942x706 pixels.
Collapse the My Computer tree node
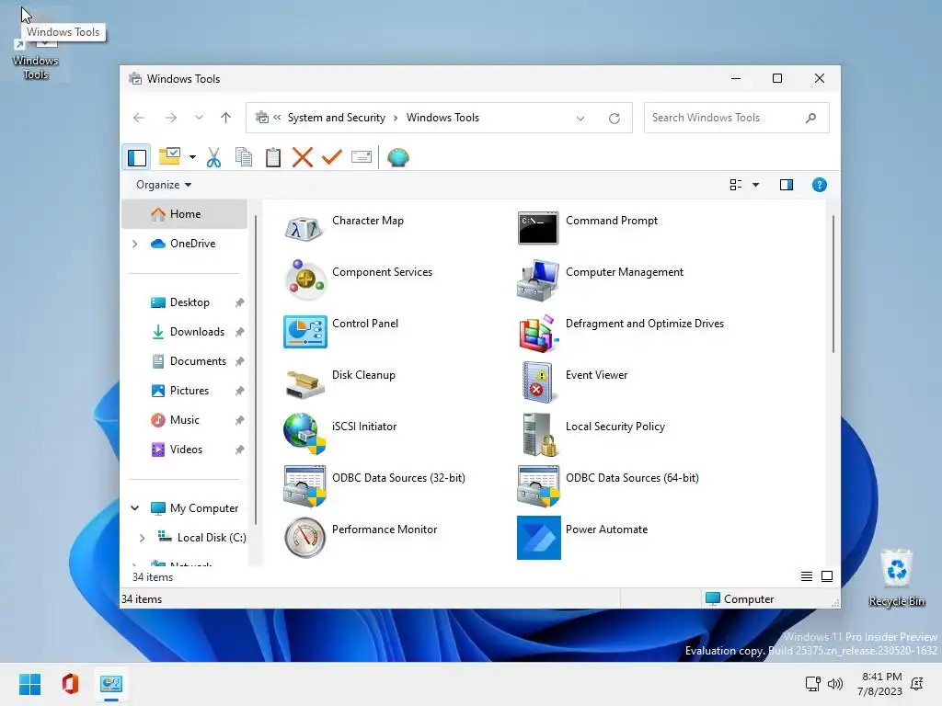pos(135,507)
